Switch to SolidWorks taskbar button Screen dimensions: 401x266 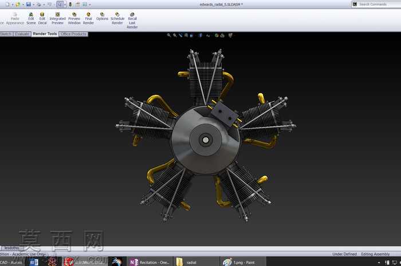[84, 262]
